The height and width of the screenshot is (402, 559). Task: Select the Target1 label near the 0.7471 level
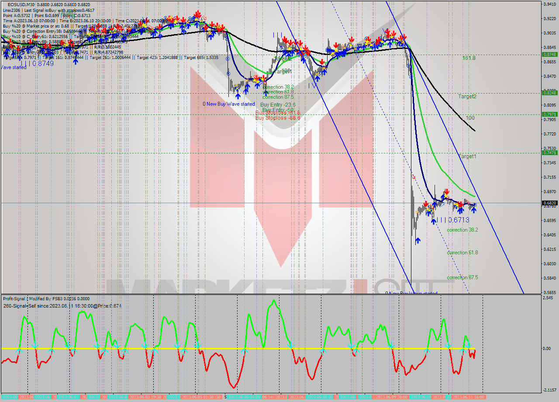467,156
